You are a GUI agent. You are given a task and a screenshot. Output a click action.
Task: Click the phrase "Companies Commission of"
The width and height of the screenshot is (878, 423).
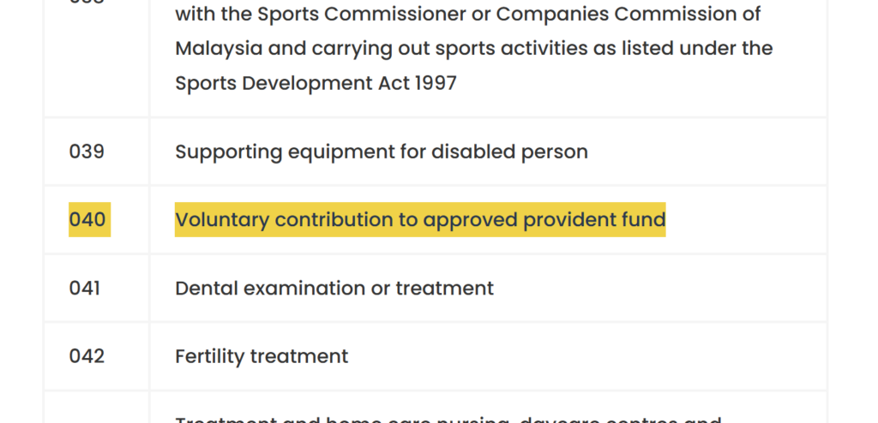click(629, 15)
